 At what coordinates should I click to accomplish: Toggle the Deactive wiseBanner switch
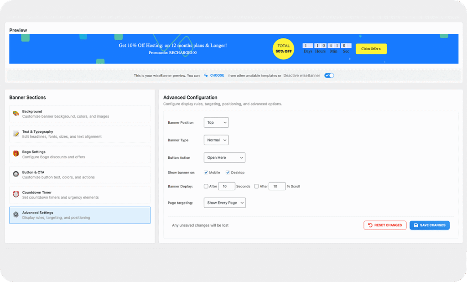click(329, 76)
